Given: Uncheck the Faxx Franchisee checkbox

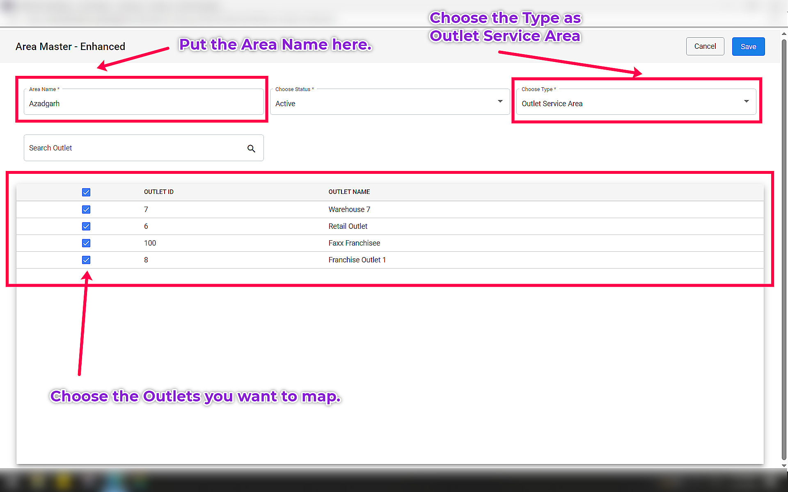Looking at the screenshot, I should click(86, 243).
